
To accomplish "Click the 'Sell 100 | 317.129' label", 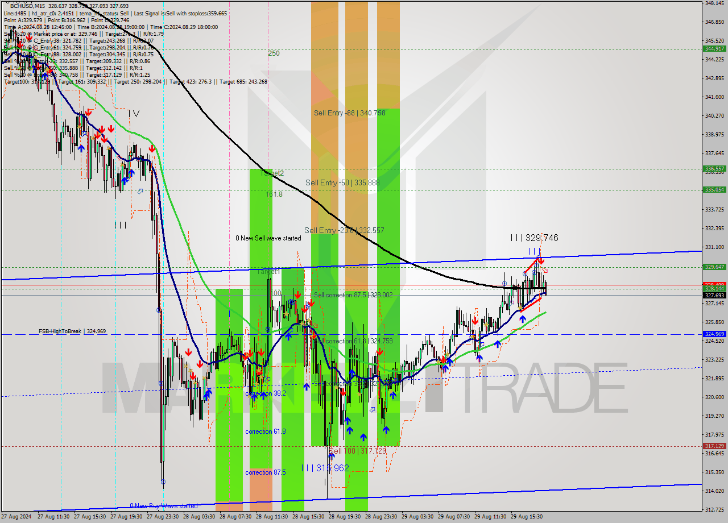I will point(358,451).
